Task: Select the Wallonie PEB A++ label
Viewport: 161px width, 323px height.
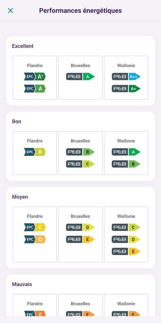Action: pos(126,77)
